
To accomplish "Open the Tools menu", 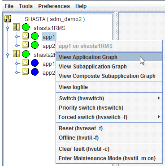I will point(26,6).
